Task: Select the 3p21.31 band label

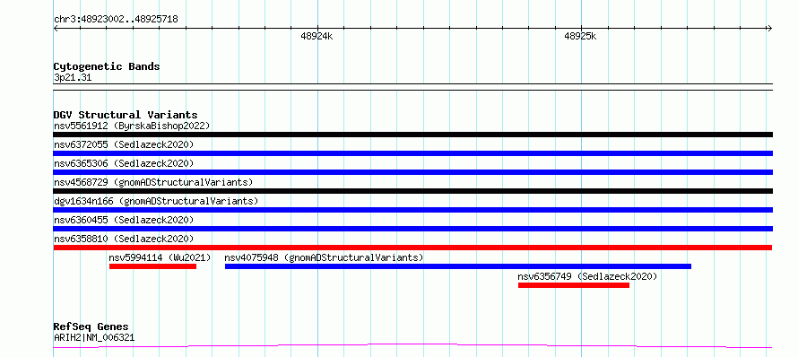Action: pos(73,78)
